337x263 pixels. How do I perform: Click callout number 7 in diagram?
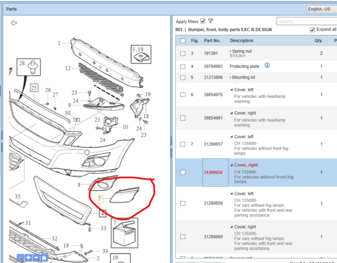pos(101,199)
